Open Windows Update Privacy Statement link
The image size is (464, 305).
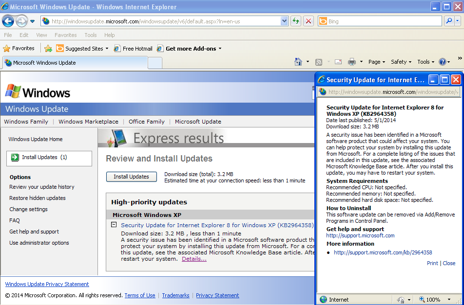click(x=47, y=284)
